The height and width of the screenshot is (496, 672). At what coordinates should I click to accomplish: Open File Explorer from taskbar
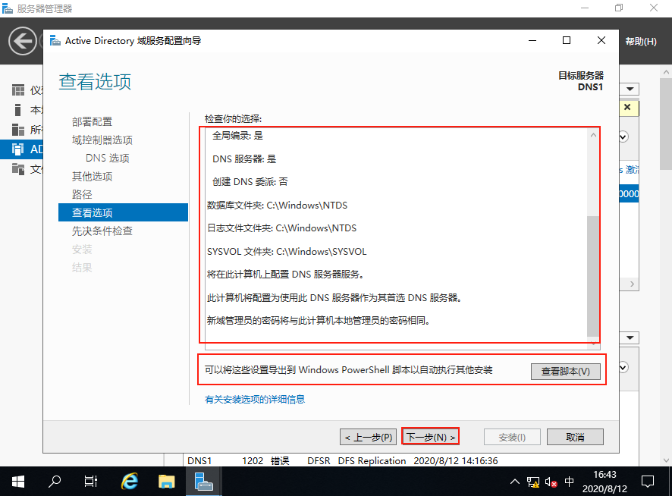tap(166, 482)
